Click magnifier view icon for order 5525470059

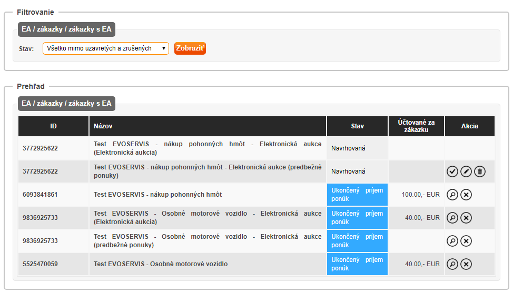(452, 264)
